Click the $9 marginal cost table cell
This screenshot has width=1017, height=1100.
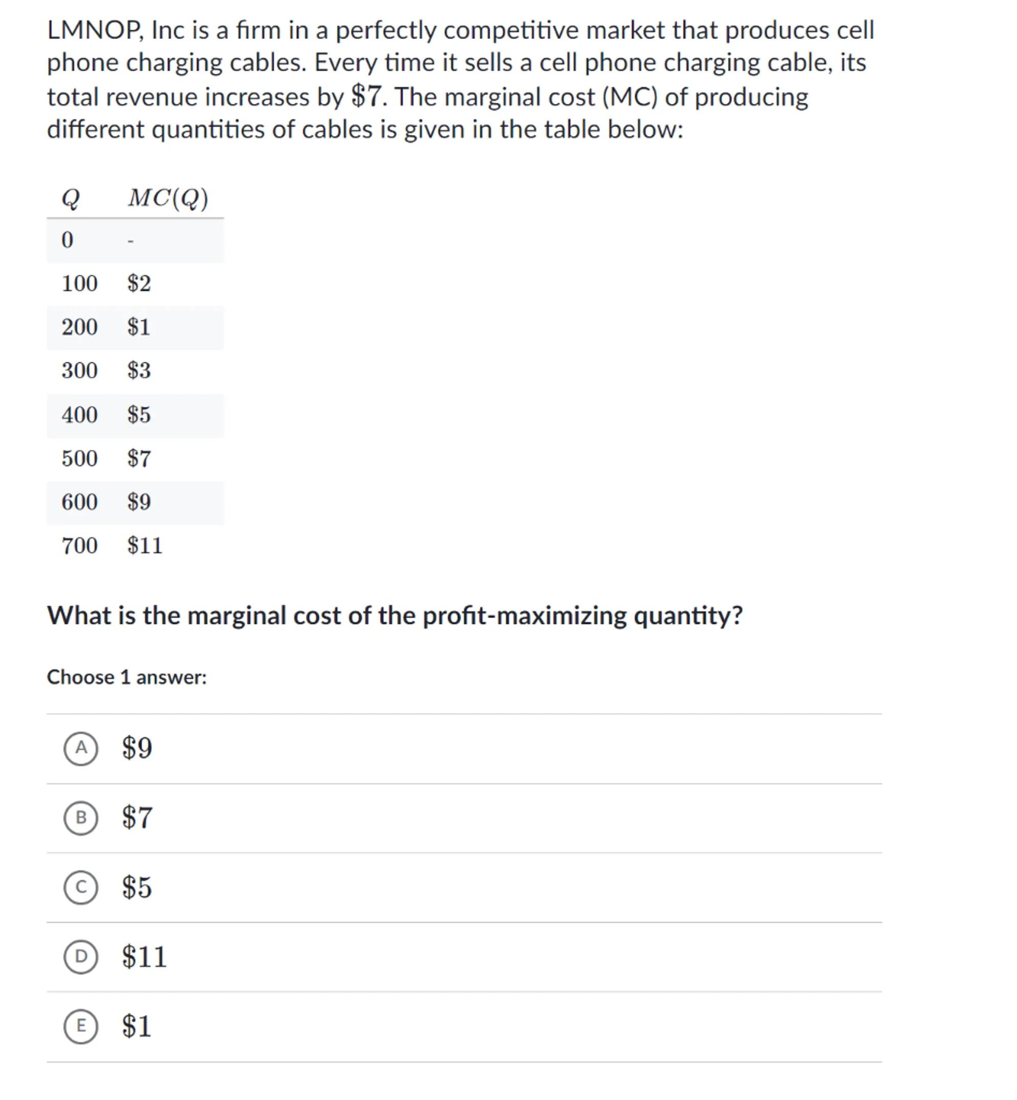click(139, 502)
